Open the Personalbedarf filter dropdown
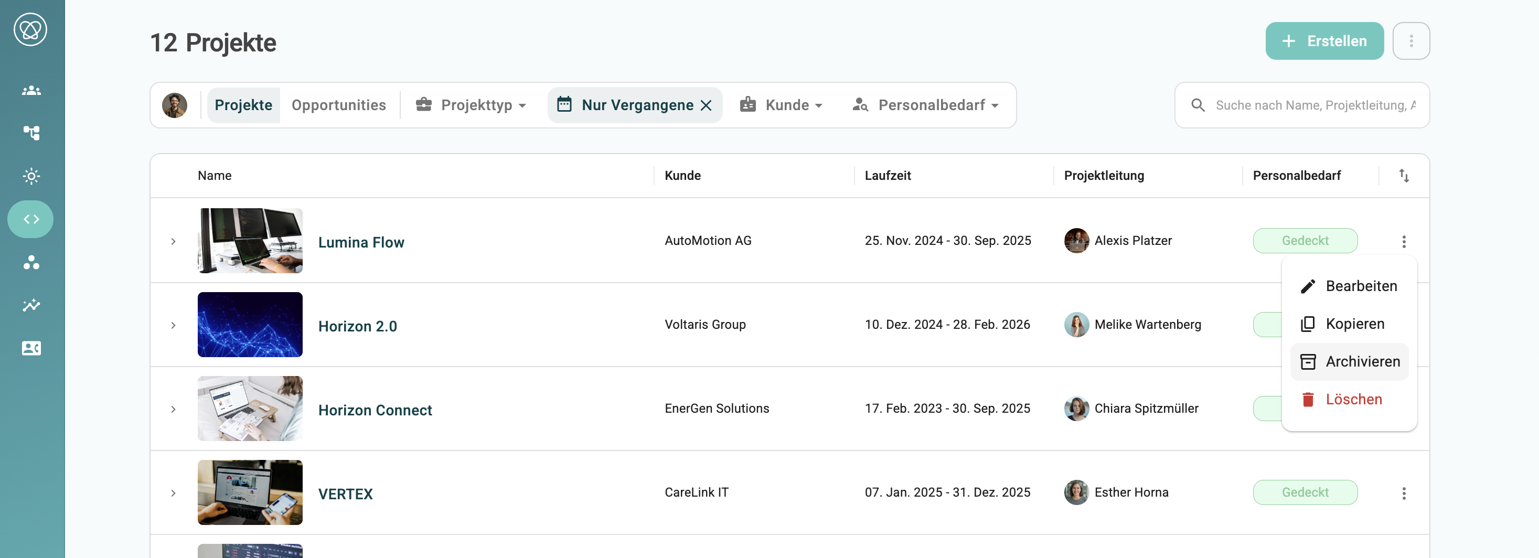The image size is (1539, 558). (x=925, y=105)
